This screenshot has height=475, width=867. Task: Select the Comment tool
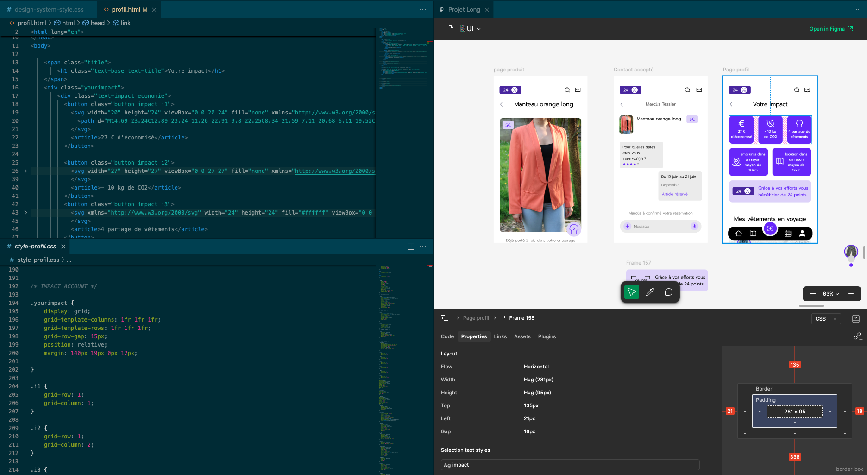pyautogui.click(x=668, y=291)
